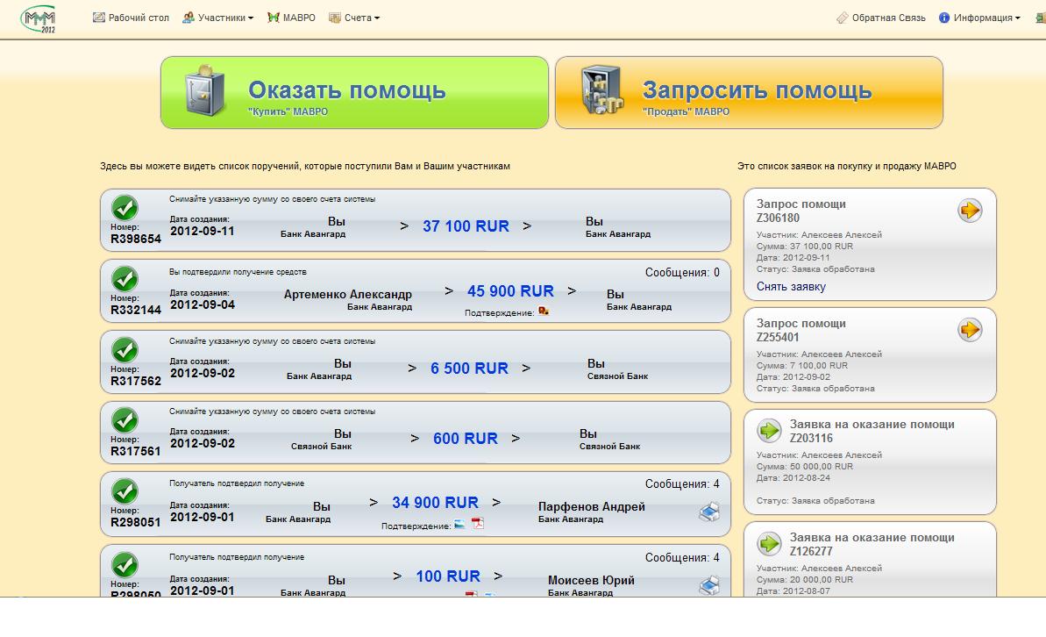Image resolution: width=1046 pixels, height=637 pixels.
Task: Expand the Информация dropdown menu
Action: click(x=979, y=18)
